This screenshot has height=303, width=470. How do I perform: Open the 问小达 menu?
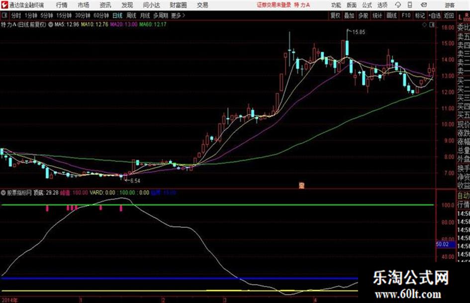151,5
